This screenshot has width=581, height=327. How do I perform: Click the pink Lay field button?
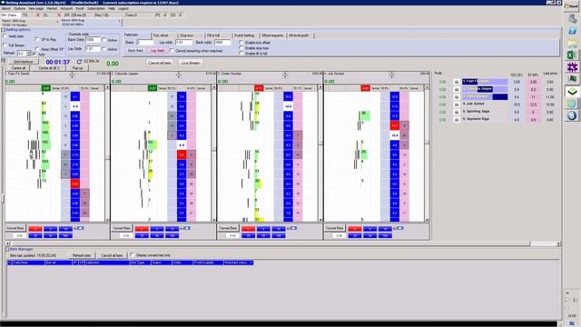(x=157, y=51)
